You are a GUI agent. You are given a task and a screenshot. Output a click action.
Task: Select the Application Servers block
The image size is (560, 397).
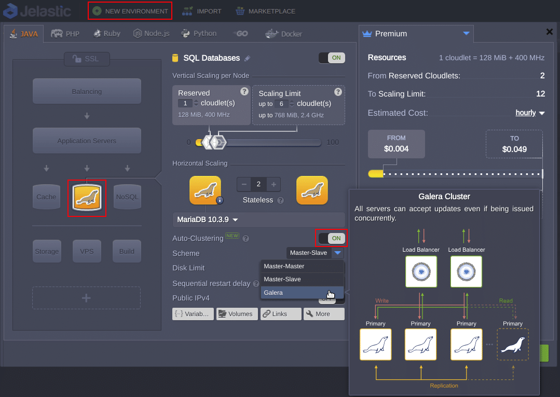click(87, 141)
